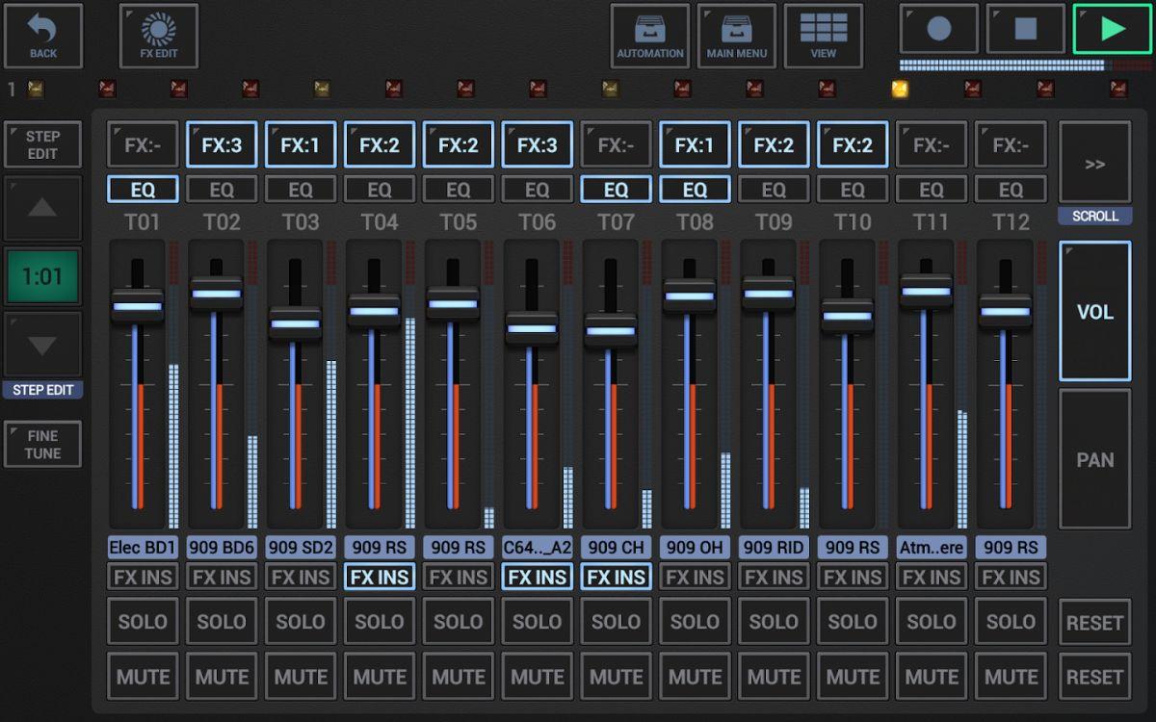
Task: Solo the Elec BD1 track
Action: pyautogui.click(x=143, y=622)
